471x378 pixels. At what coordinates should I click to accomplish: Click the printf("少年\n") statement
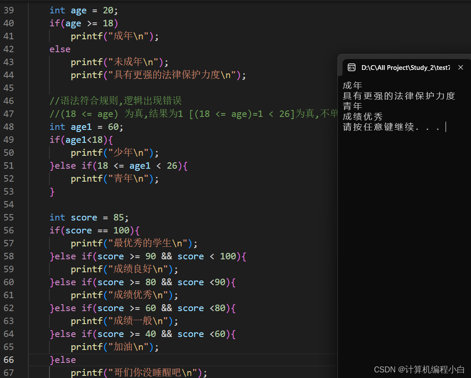coord(115,153)
